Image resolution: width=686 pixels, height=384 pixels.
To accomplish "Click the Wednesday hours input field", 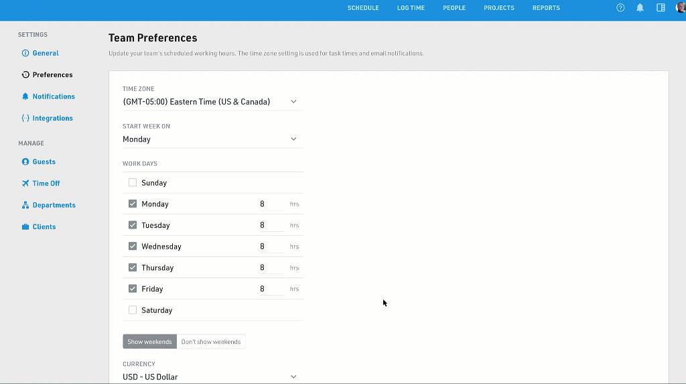I will pos(271,247).
